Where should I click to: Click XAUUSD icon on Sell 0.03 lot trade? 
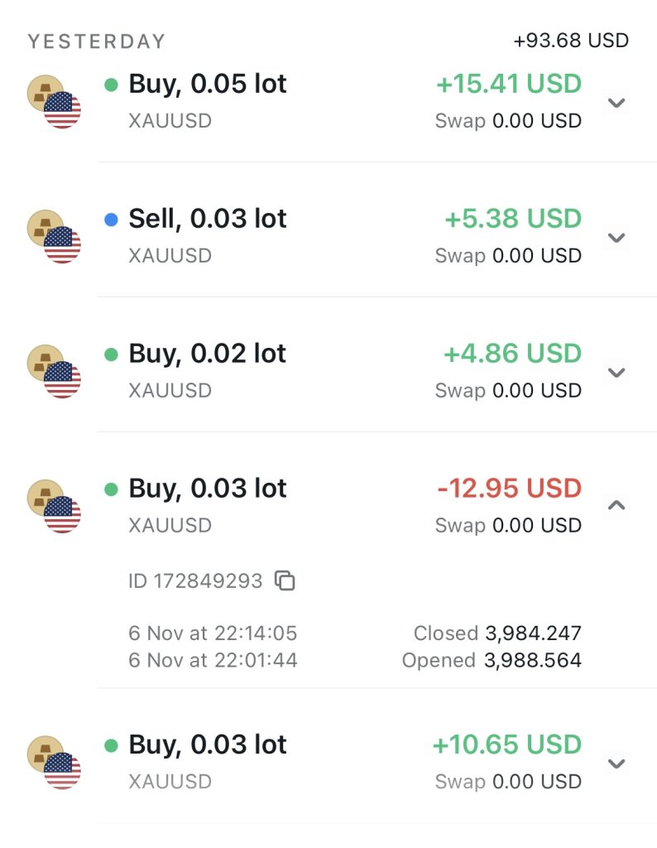click(55, 237)
